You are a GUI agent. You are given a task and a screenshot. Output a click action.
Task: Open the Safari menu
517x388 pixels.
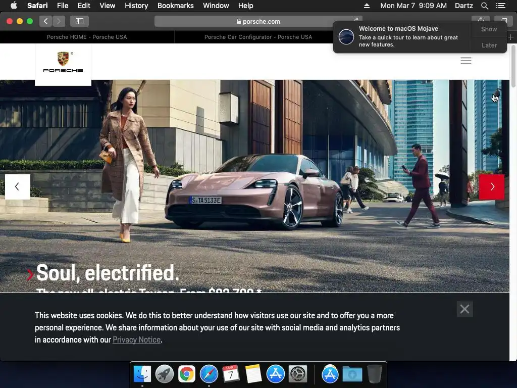point(37,6)
